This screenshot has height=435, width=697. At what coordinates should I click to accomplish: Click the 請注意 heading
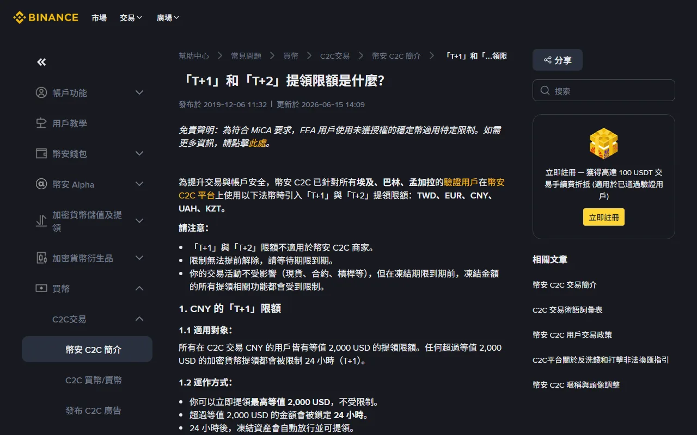194,228
